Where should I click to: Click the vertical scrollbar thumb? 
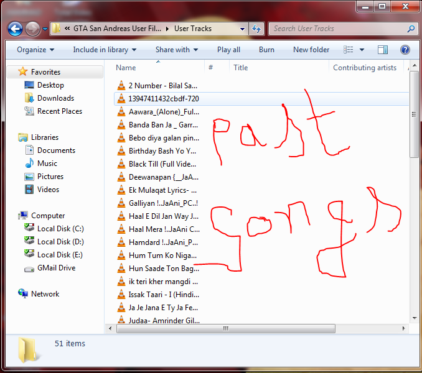coord(415,115)
